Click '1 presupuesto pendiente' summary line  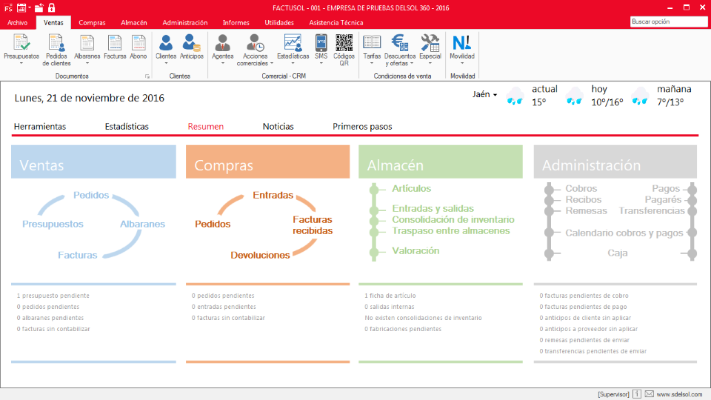coord(53,296)
